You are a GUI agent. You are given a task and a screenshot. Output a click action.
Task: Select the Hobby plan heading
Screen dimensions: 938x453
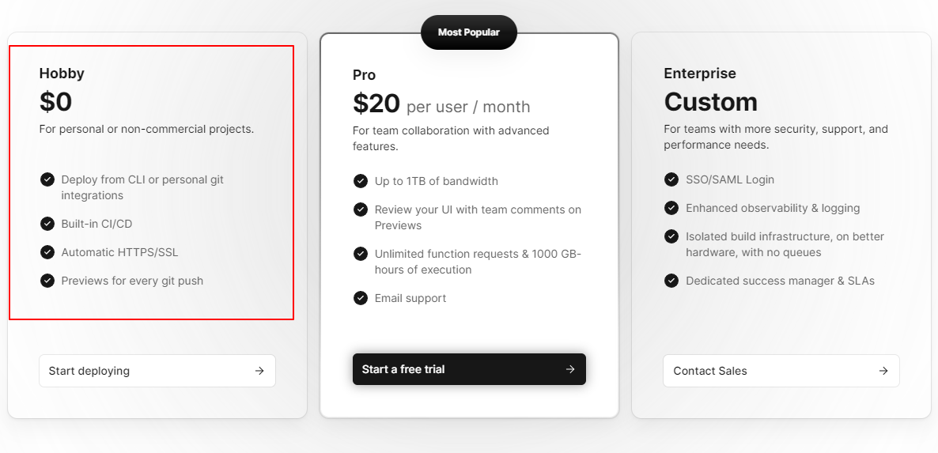tap(62, 74)
